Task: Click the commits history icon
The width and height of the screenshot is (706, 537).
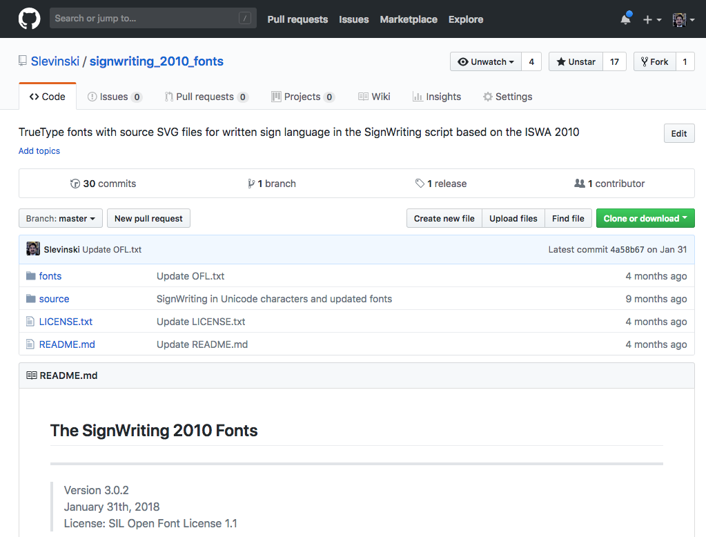Action: click(75, 184)
